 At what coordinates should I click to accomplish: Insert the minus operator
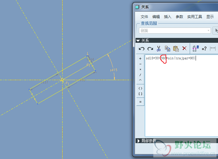click(140, 64)
